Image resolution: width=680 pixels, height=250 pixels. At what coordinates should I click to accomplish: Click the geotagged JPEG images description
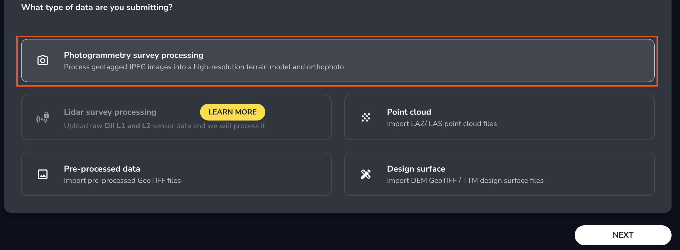(204, 67)
